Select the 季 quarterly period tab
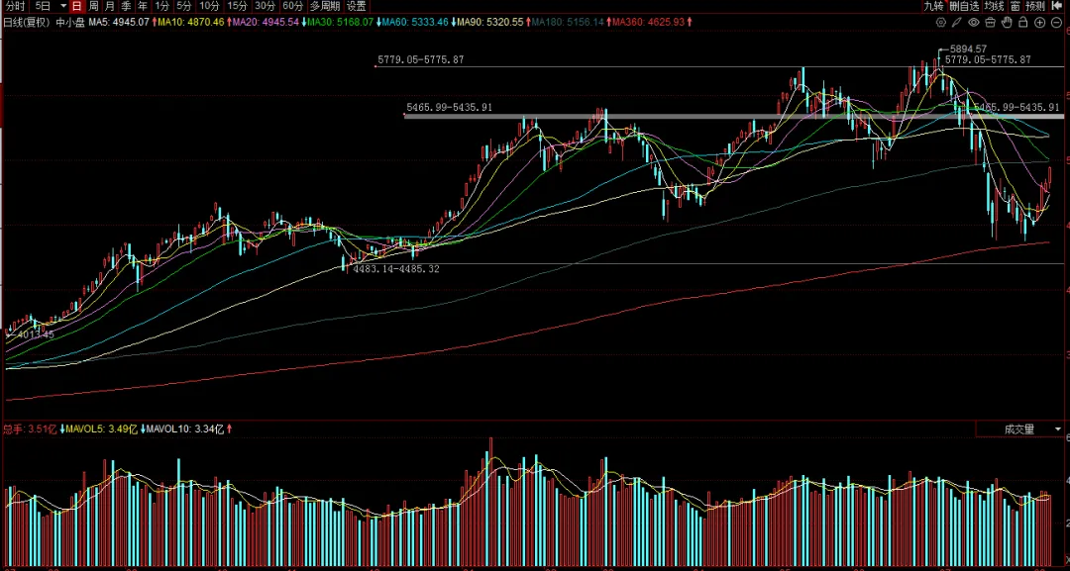The image size is (1070, 571). (x=126, y=6)
